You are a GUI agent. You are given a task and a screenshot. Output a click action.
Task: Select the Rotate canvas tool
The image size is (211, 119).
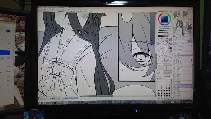[x=162, y=48]
